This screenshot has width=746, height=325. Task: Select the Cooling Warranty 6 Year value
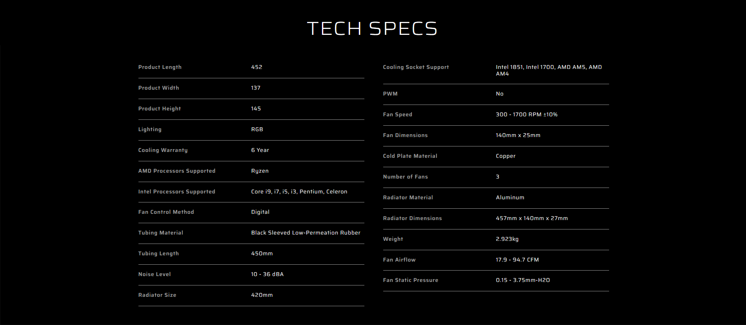coord(260,150)
